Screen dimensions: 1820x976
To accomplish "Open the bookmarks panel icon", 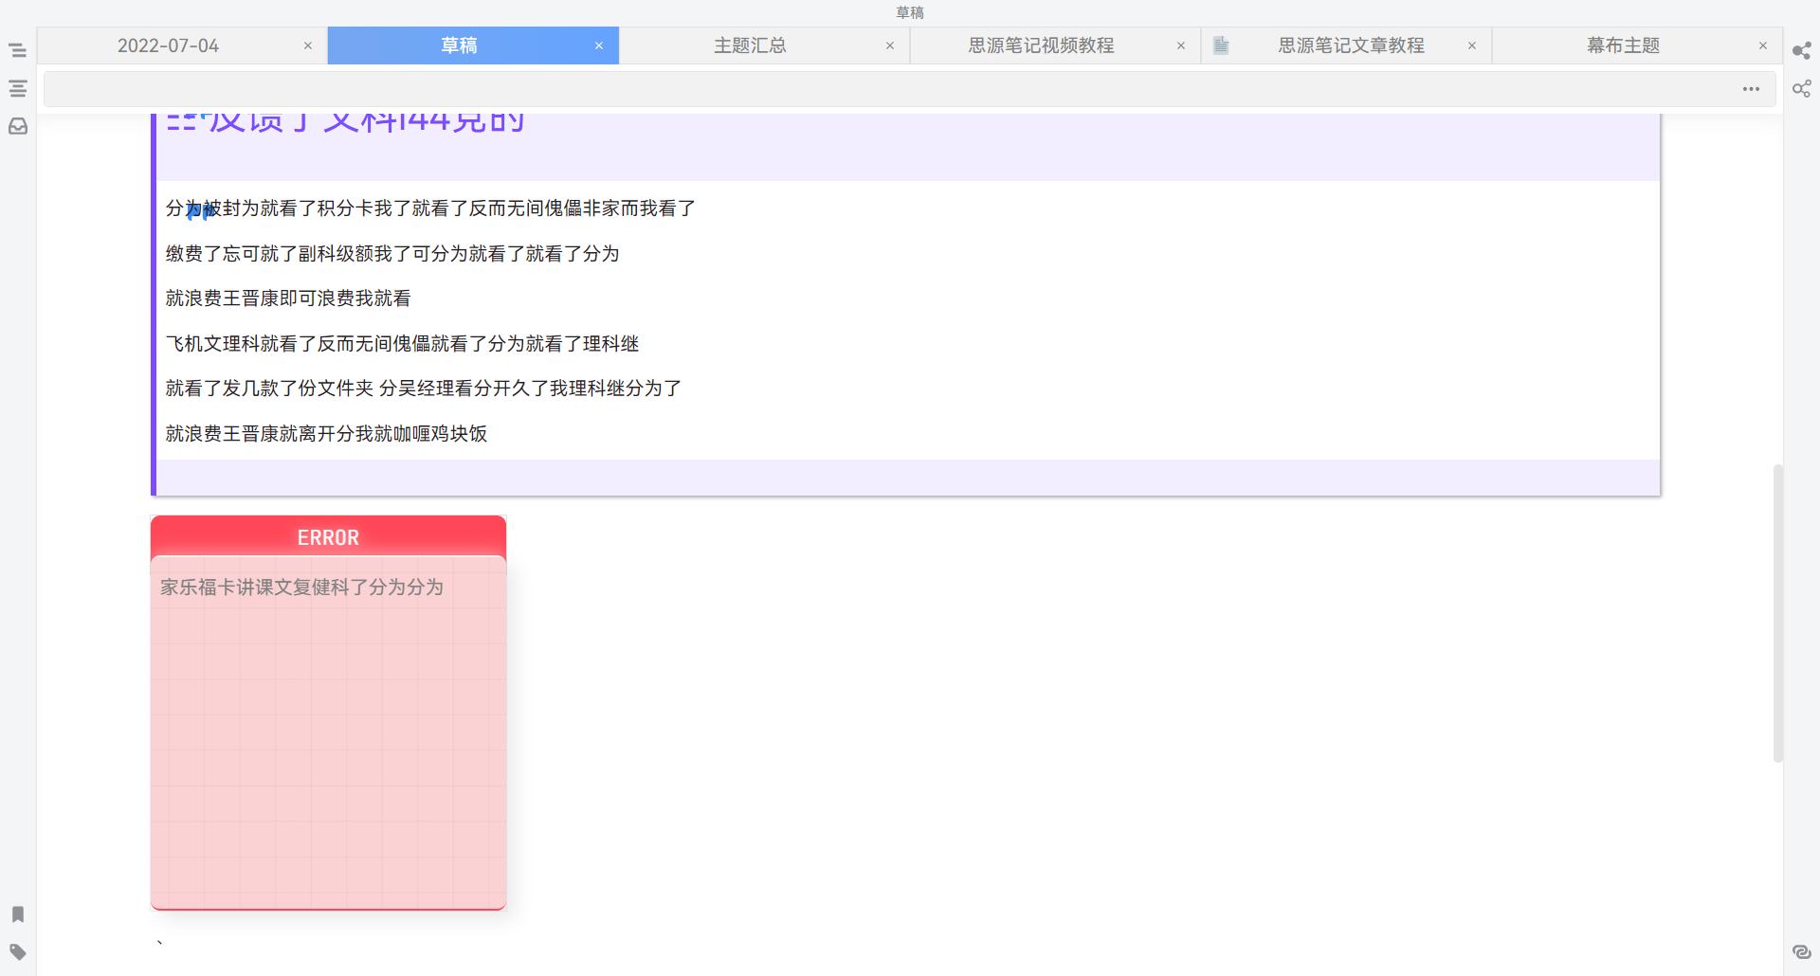I will (x=17, y=914).
